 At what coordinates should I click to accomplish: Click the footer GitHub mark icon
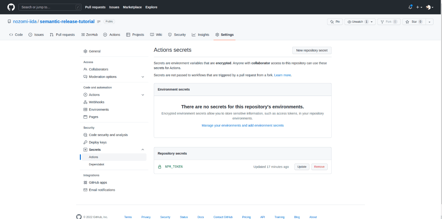coord(79,217)
